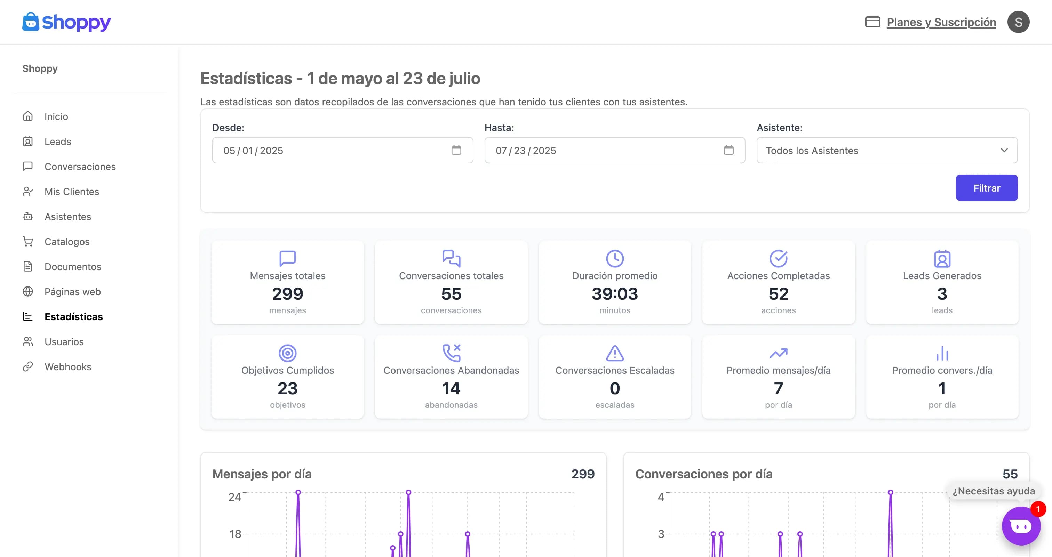The width and height of the screenshot is (1052, 557).
Task: Click the Mis Clientes person icon
Action: click(x=28, y=191)
